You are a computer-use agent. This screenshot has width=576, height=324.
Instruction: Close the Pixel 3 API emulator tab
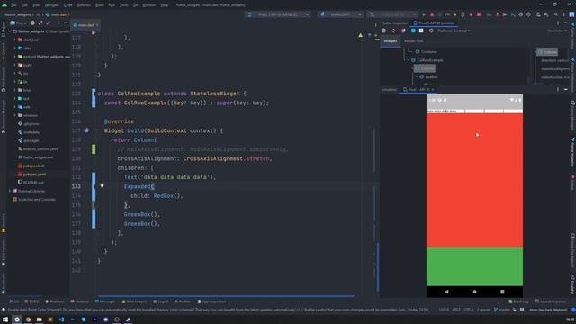pos(433,90)
